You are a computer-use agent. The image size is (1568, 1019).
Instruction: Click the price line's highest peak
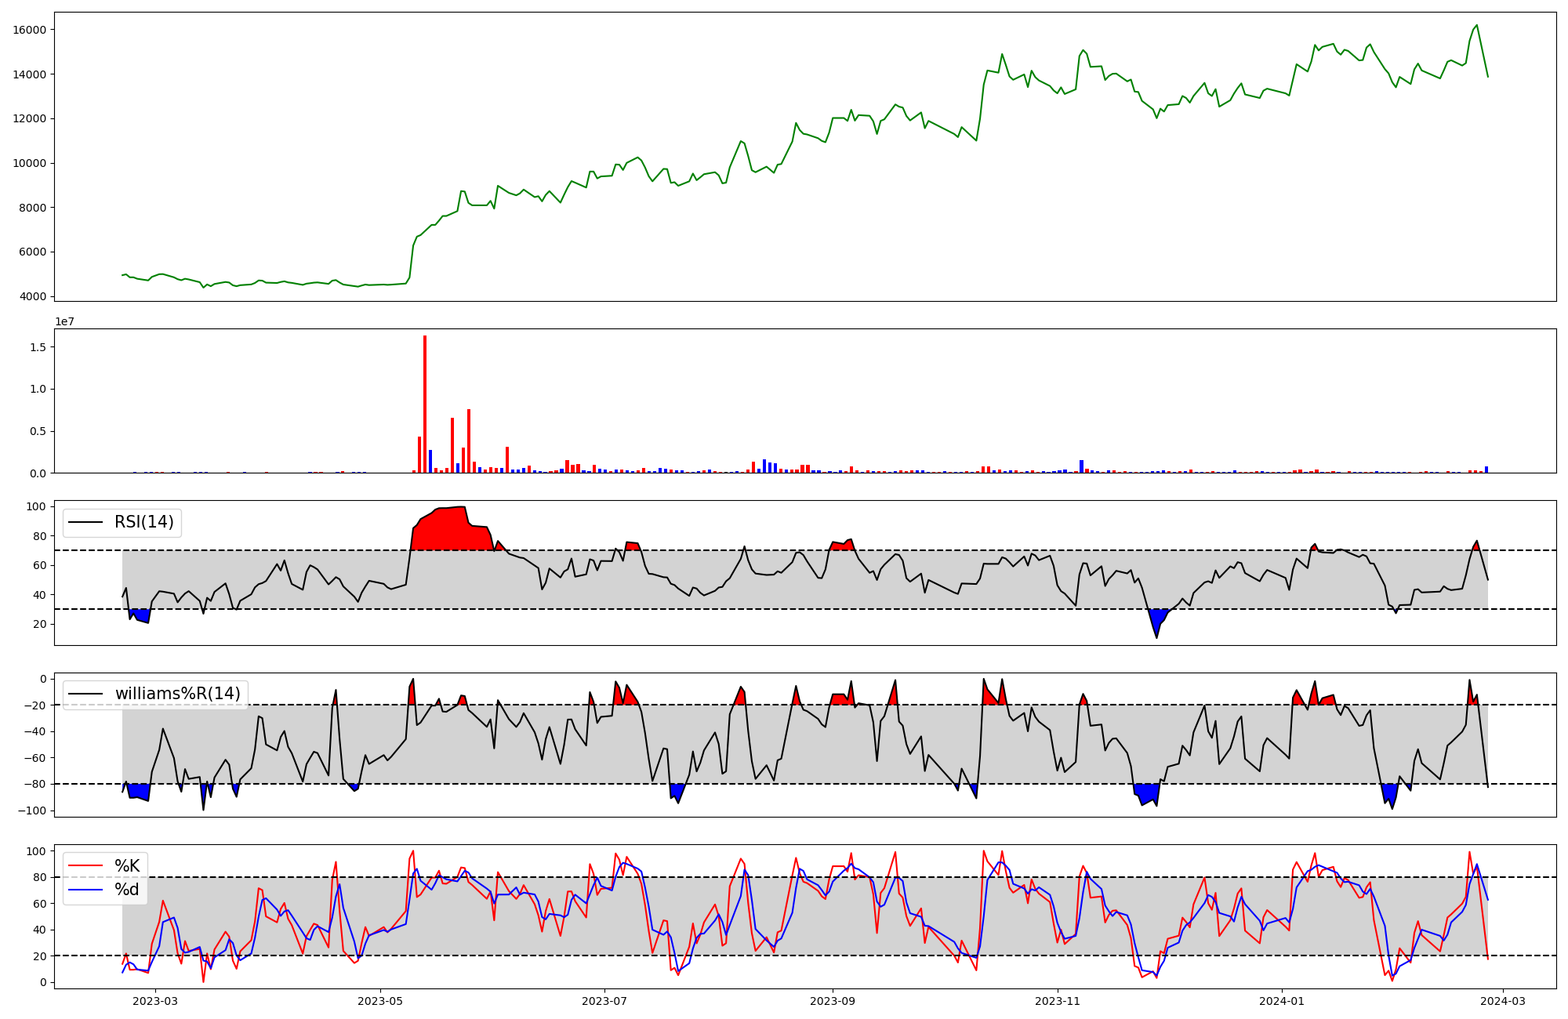pos(1477,25)
